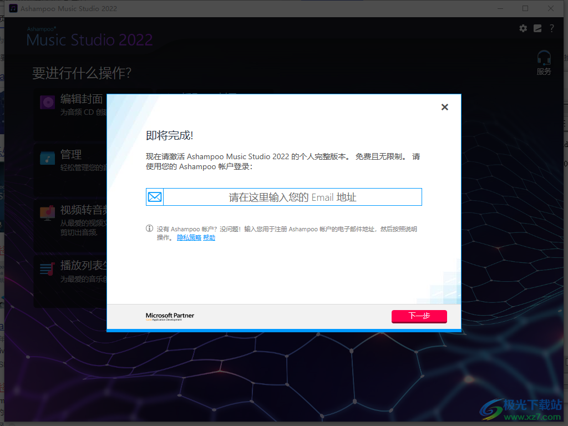
Task: Select the 编辑封面 feature tile
Action: [x=72, y=114]
